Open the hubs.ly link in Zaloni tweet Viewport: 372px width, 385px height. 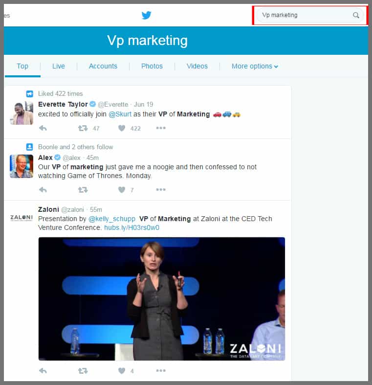[131, 227]
